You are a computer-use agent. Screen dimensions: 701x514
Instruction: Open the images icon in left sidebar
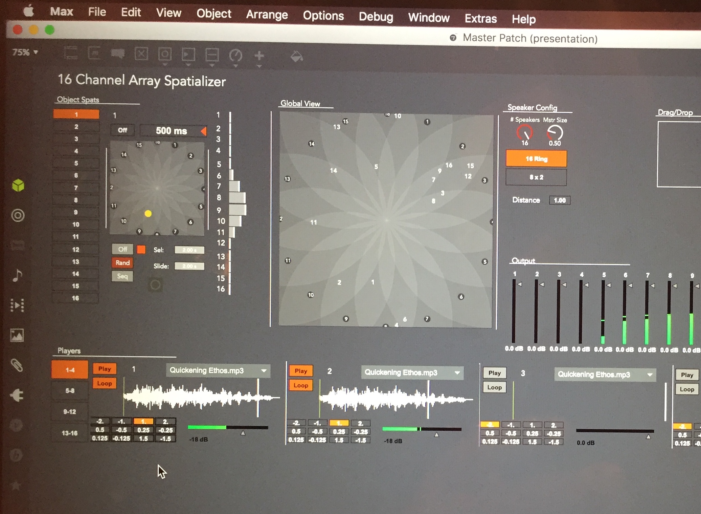(x=17, y=335)
